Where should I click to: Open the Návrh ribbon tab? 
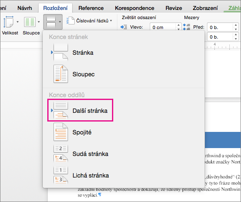[x=24, y=8]
